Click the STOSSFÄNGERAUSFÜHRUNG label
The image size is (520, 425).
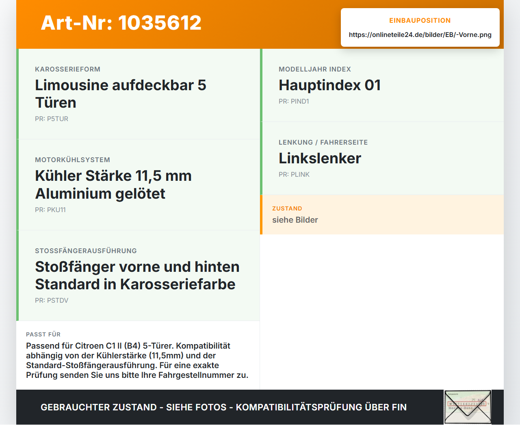(86, 251)
